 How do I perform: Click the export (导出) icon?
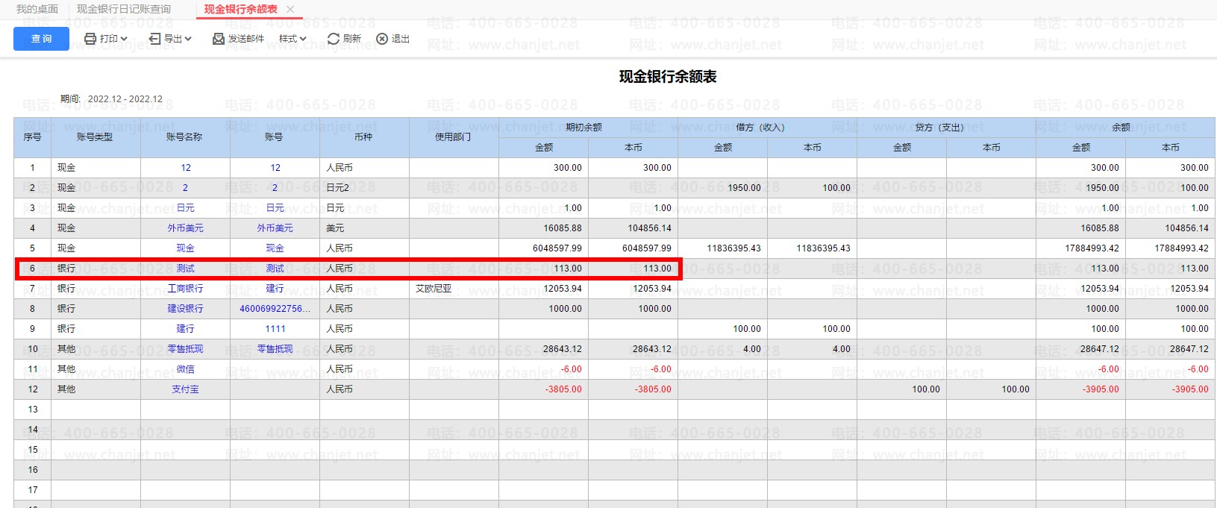point(154,39)
